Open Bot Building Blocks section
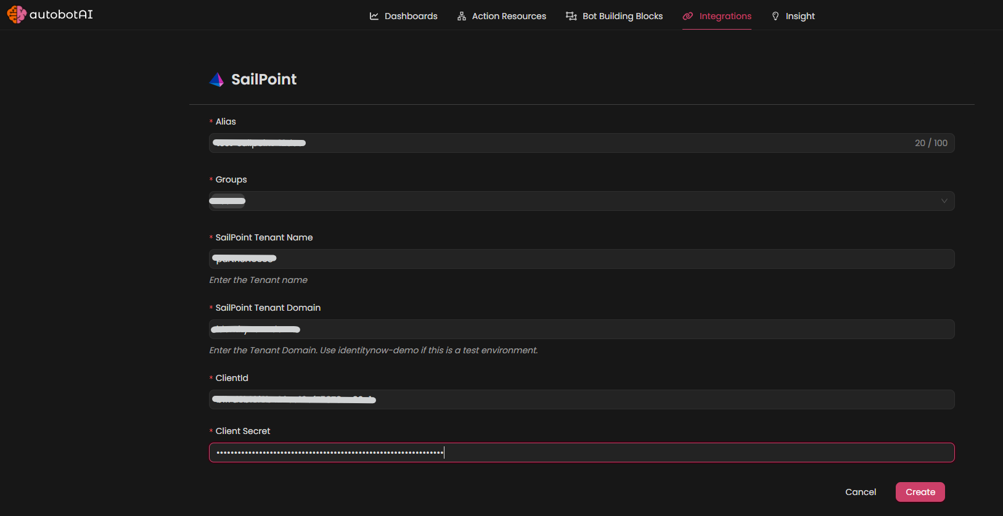Screen dimensions: 1003x516 pos(614,16)
